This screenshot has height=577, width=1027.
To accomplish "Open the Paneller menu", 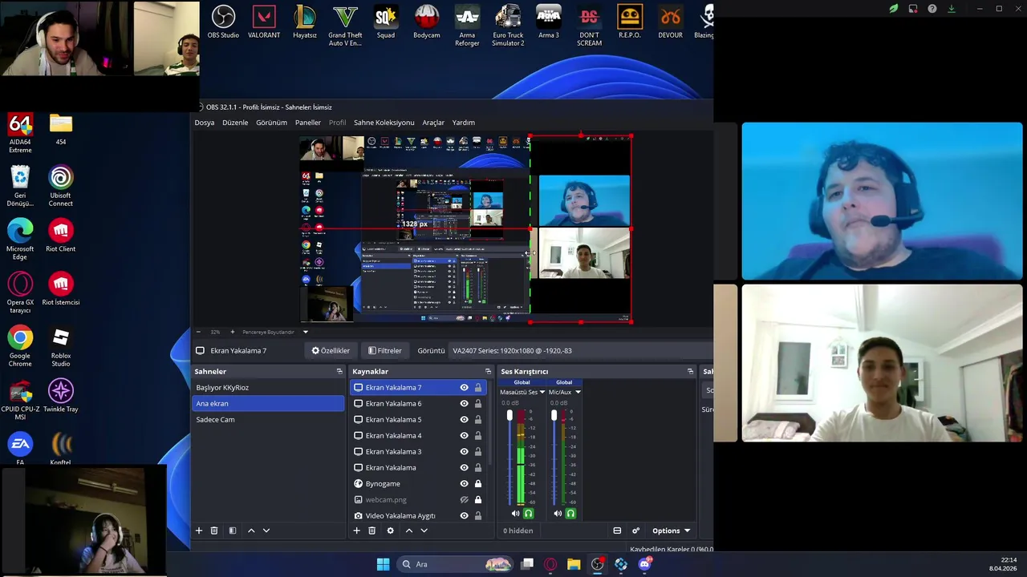I will [308, 123].
